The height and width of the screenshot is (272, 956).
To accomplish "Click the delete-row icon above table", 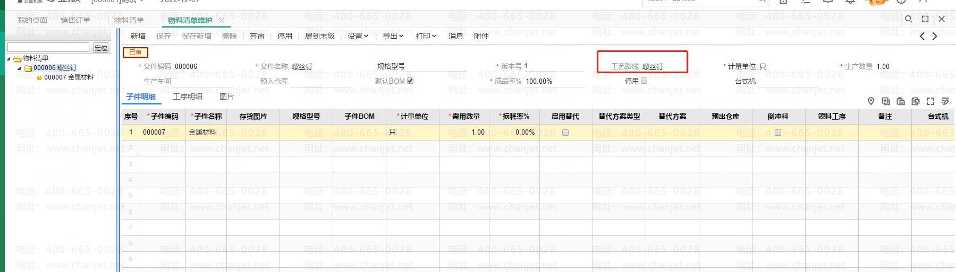I will (x=916, y=101).
